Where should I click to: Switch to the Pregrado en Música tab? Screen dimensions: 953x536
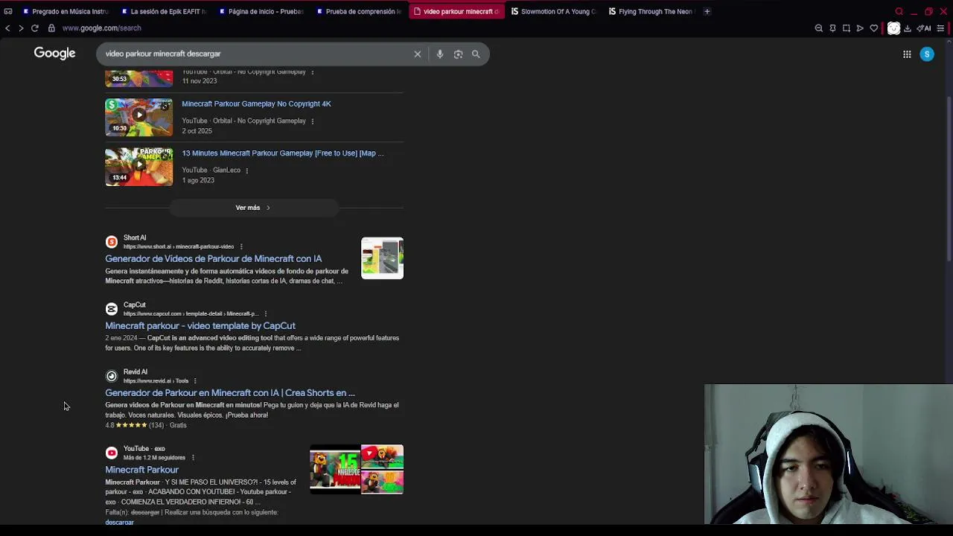[x=66, y=11]
